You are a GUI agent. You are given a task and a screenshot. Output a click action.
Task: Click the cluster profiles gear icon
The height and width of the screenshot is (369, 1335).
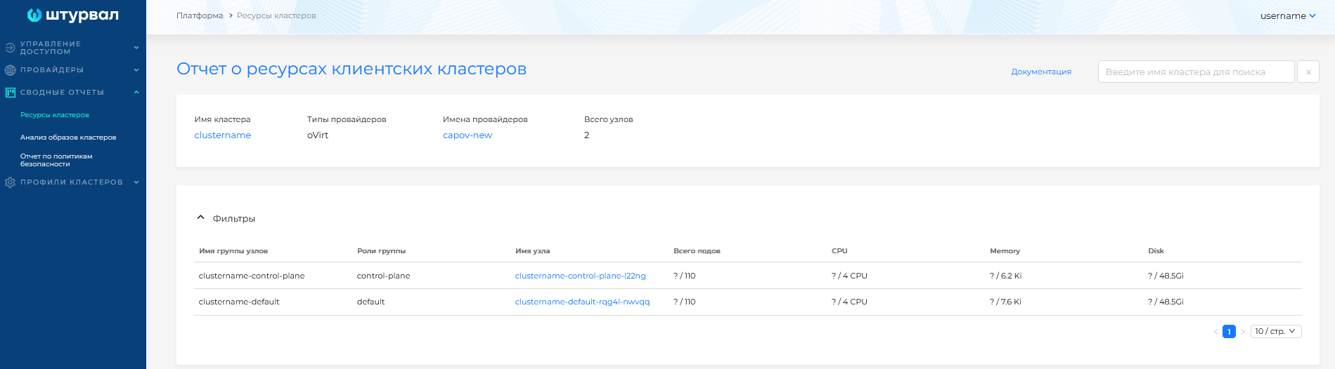(x=10, y=182)
